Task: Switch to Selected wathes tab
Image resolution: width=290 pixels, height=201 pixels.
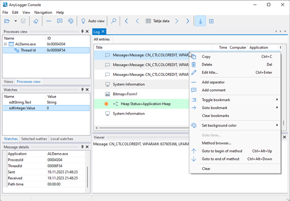Action: [x=34, y=139]
